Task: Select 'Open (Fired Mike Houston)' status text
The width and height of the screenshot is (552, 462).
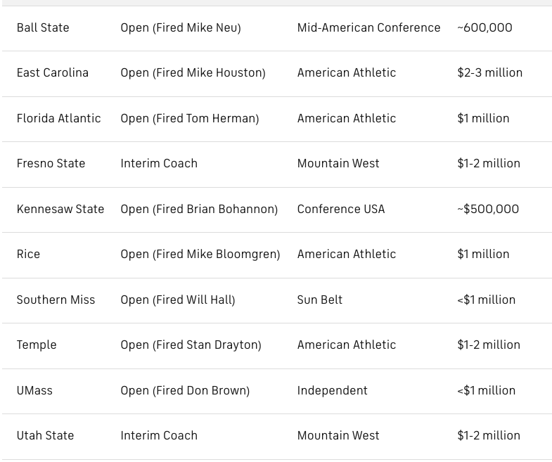Action: [193, 73]
